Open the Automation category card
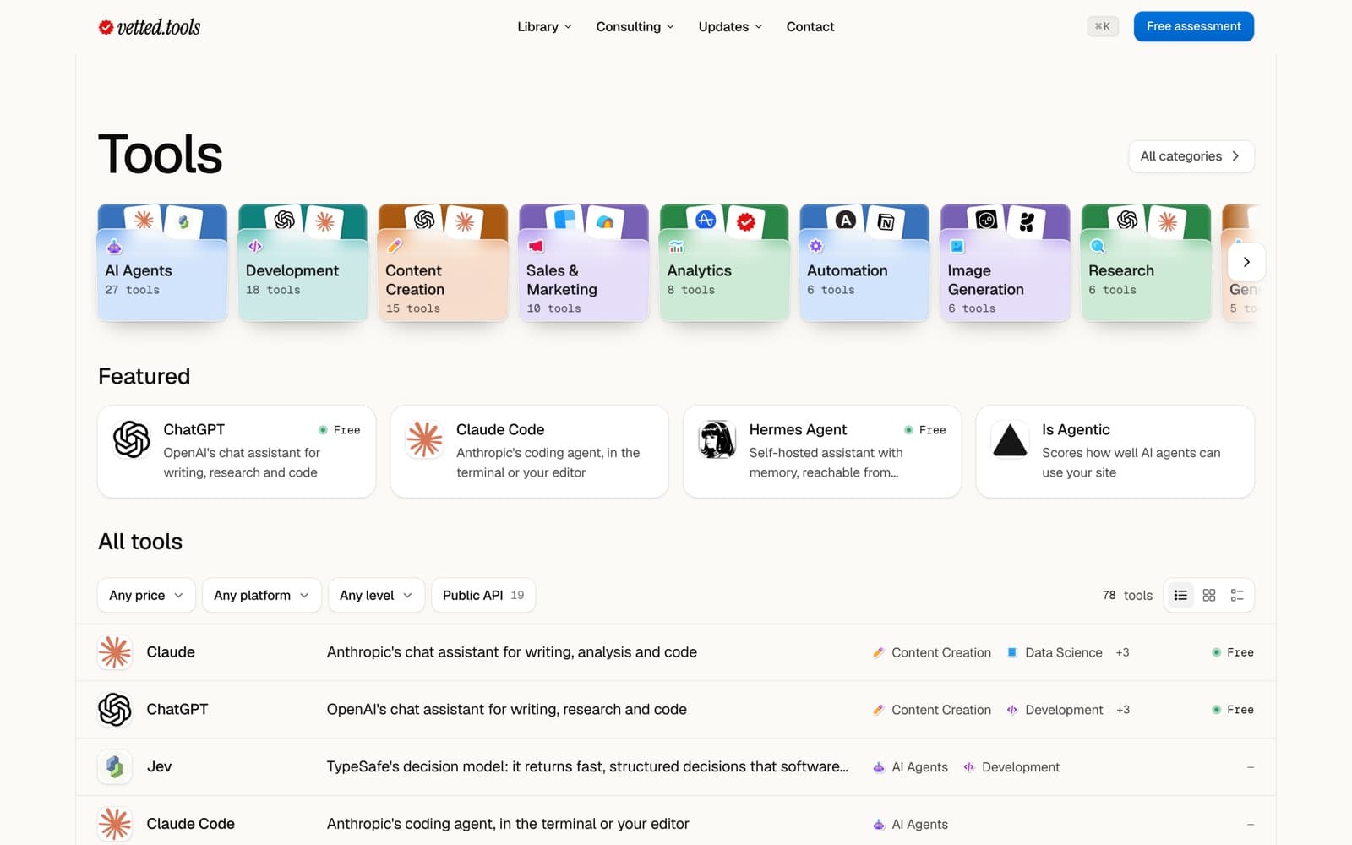 (864, 263)
